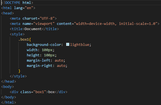Click the 'margin-left' property
This screenshot has width=161, height=105.
[x=38, y=61]
